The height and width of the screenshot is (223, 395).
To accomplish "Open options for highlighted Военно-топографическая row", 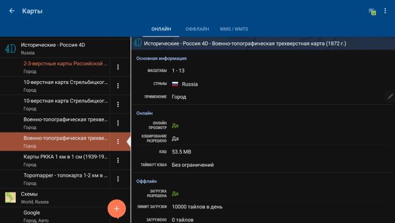I will click(118, 141).
